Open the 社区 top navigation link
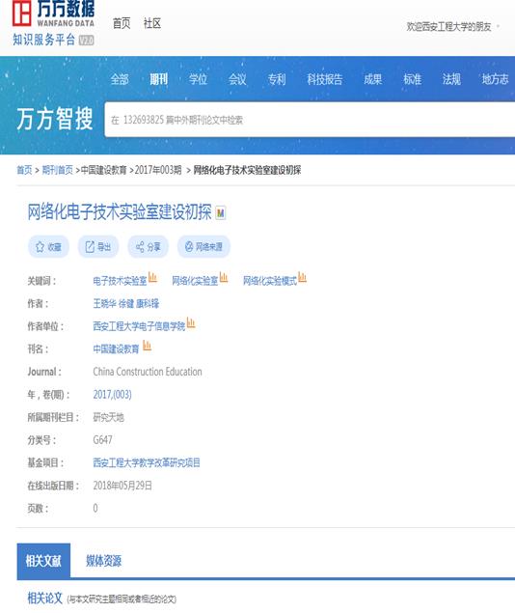The image size is (515, 613). pos(152,23)
